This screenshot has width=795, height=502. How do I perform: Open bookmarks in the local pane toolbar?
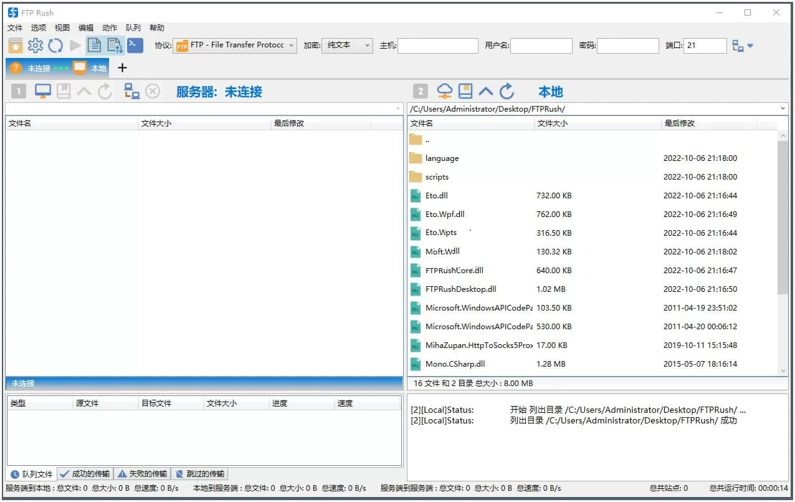click(465, 92)
